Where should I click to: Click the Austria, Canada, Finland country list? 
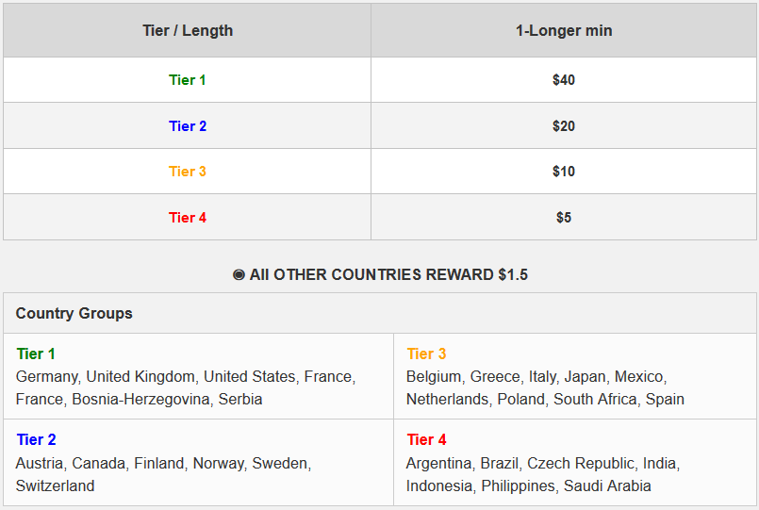[x=163, y=474]
